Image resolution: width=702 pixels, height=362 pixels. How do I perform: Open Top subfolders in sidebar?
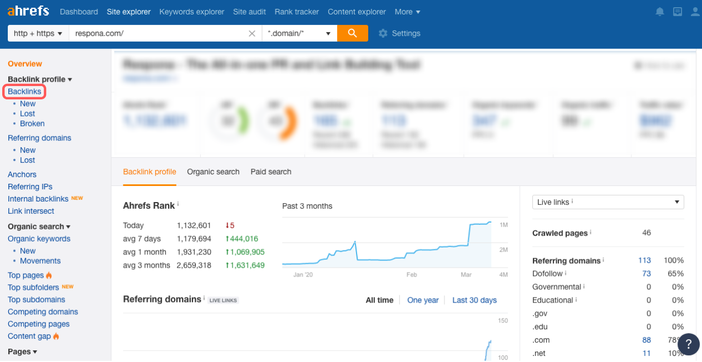pyautogui.click(x=33, y=288)
